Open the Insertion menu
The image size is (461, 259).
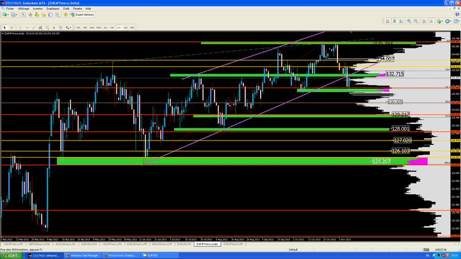pos(37,9)
